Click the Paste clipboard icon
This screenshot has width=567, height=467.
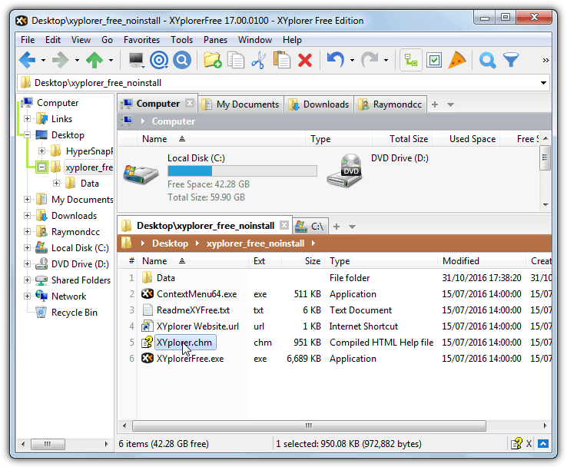tap(282, 60)
